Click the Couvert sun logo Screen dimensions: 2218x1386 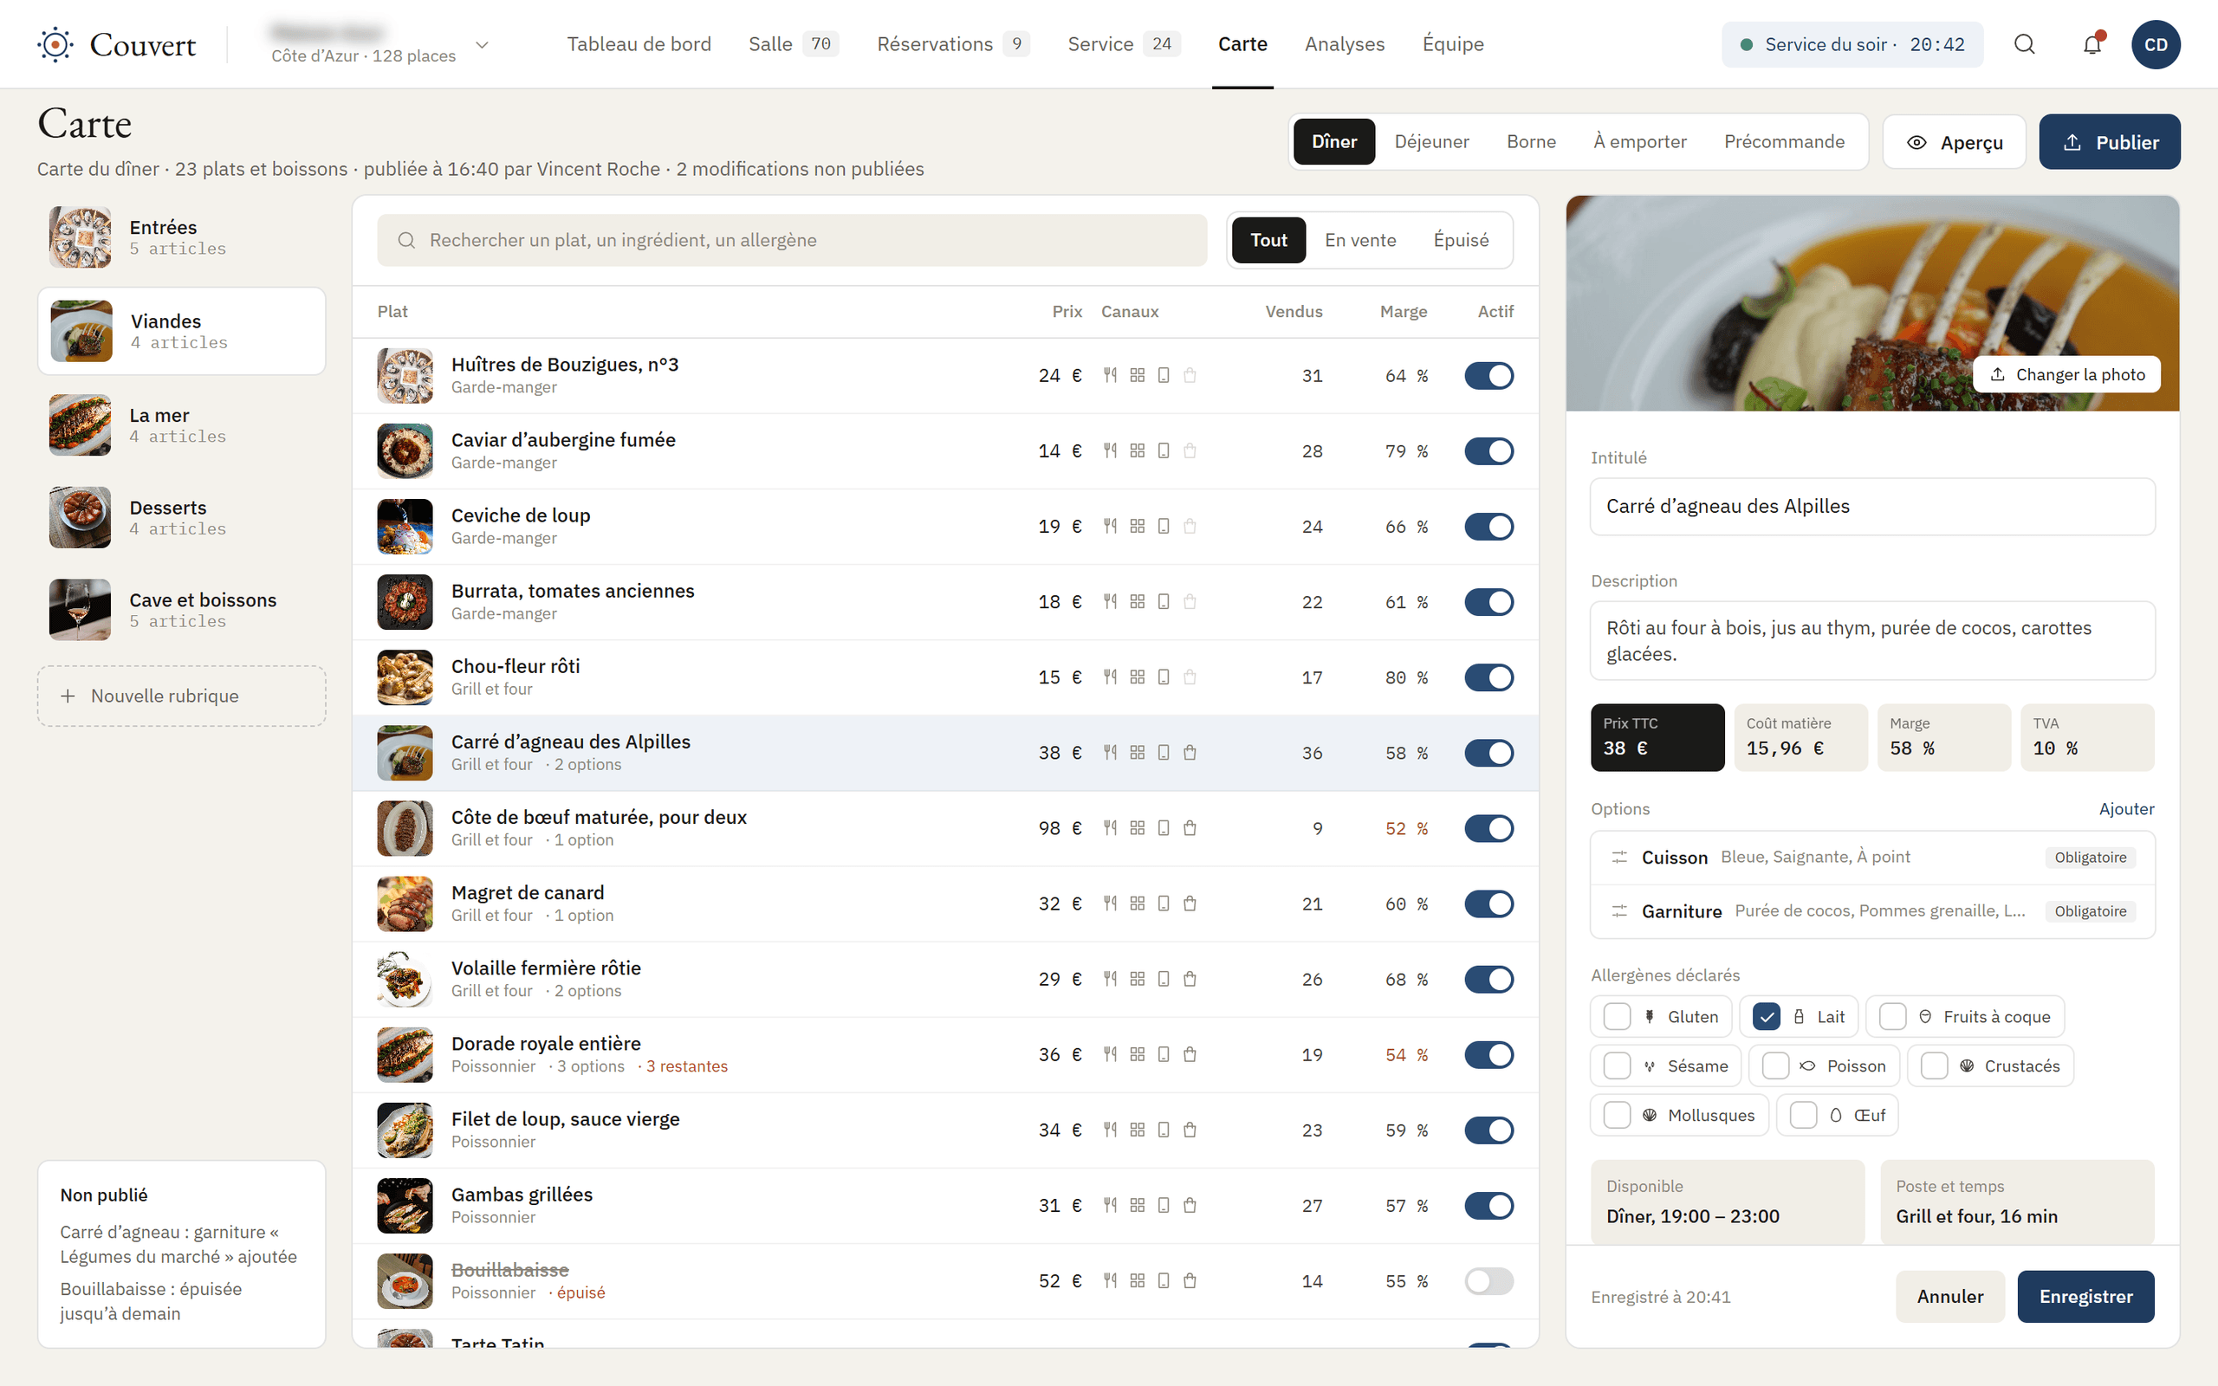(55, 44)
